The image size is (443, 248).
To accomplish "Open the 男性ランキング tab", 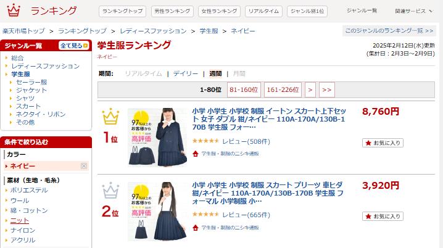I will point(172,11).
